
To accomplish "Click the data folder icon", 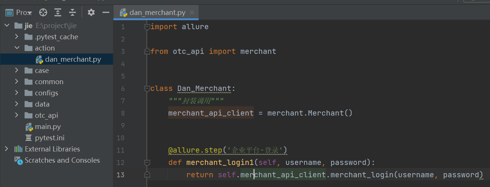I will pyautogui.click(x=29, y=104).
